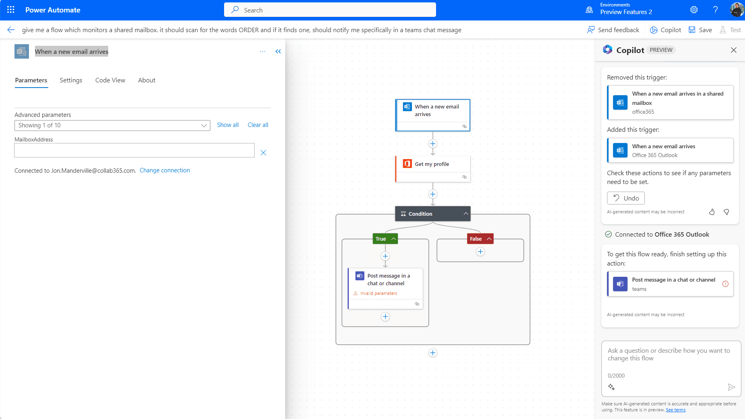
Task: Switch to the Code View tab
Action: pyautogui.click(x=110, y=80)
